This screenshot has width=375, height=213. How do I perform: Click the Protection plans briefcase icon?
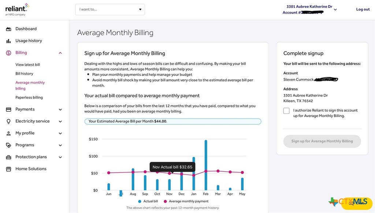coord(9,157)
